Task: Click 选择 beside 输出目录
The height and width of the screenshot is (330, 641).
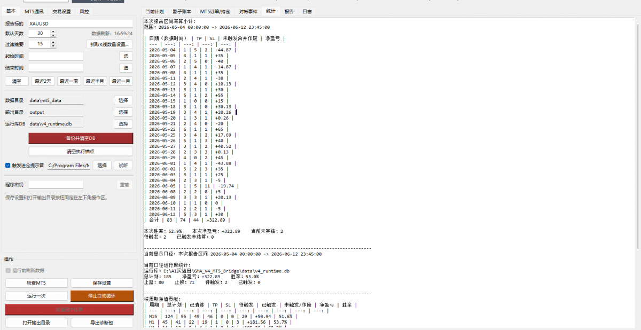Action: pyautogui.click(x=123, y=112)
